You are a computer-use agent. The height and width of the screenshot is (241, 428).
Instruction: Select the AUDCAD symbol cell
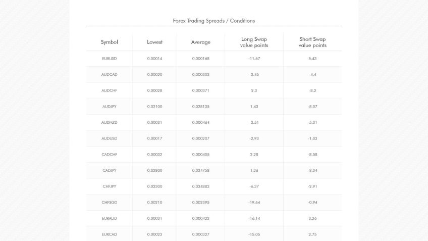click(x=109, y=75)
